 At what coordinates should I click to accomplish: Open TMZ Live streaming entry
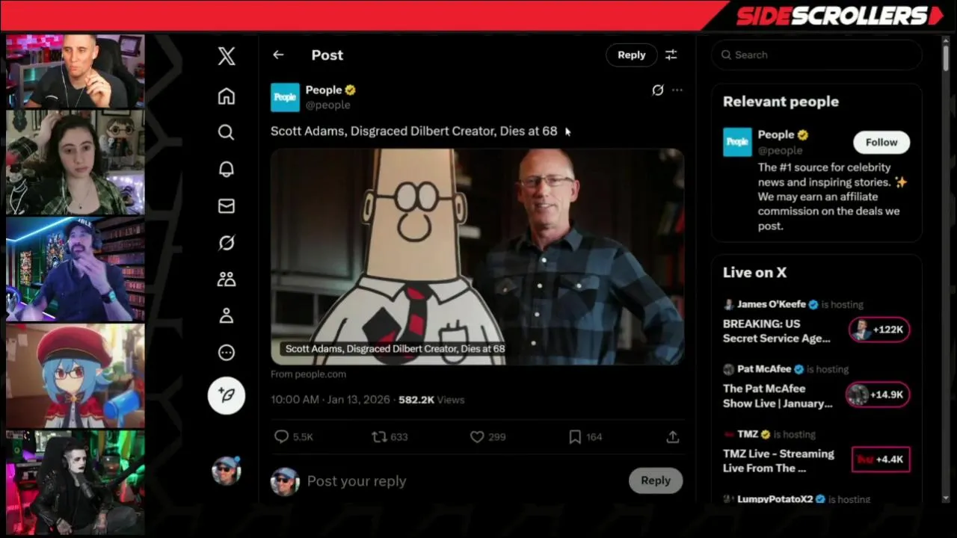tap(778, 461)
